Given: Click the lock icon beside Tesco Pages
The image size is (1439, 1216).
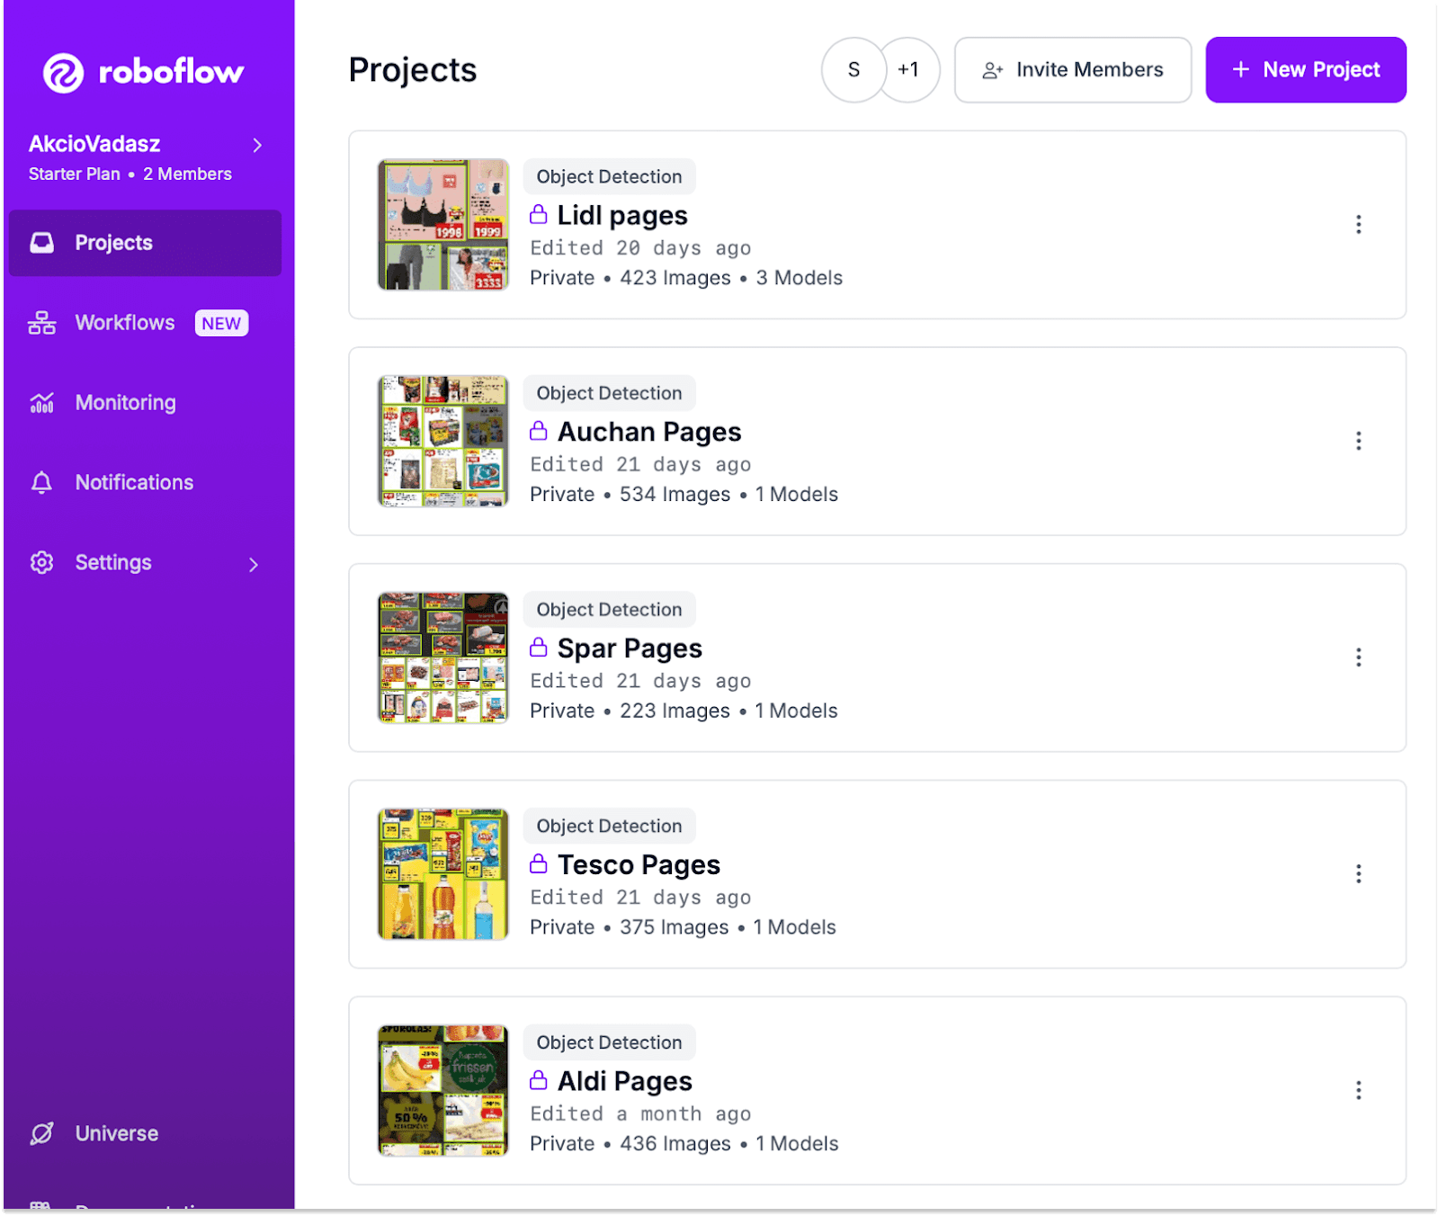Looking at the screenshot, I should tap(538, 863).
